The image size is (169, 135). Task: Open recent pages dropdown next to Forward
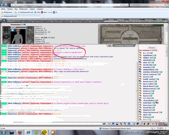pos(9,5)
